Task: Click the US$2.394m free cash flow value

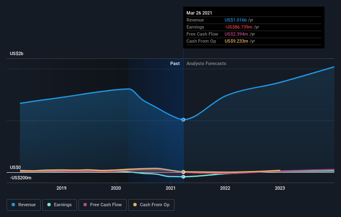Action: click(x=236, y=34)
